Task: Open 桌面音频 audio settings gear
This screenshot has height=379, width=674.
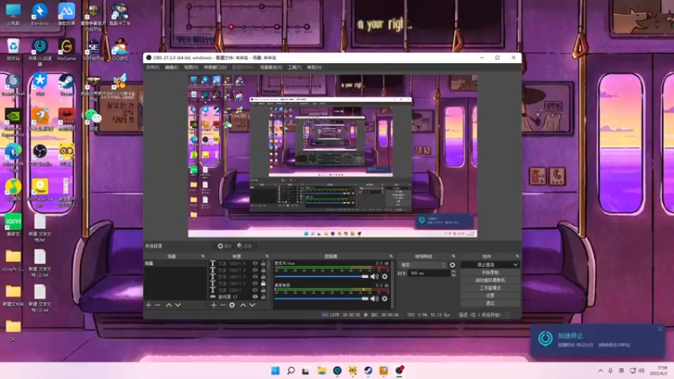Action: pyautogui.click(x=385, y=299)
